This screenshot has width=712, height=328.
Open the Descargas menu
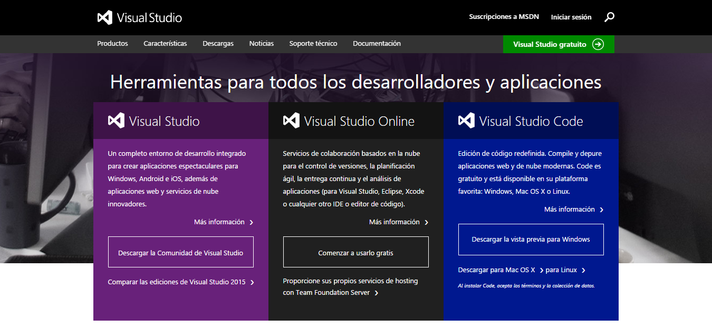[218, 44]
